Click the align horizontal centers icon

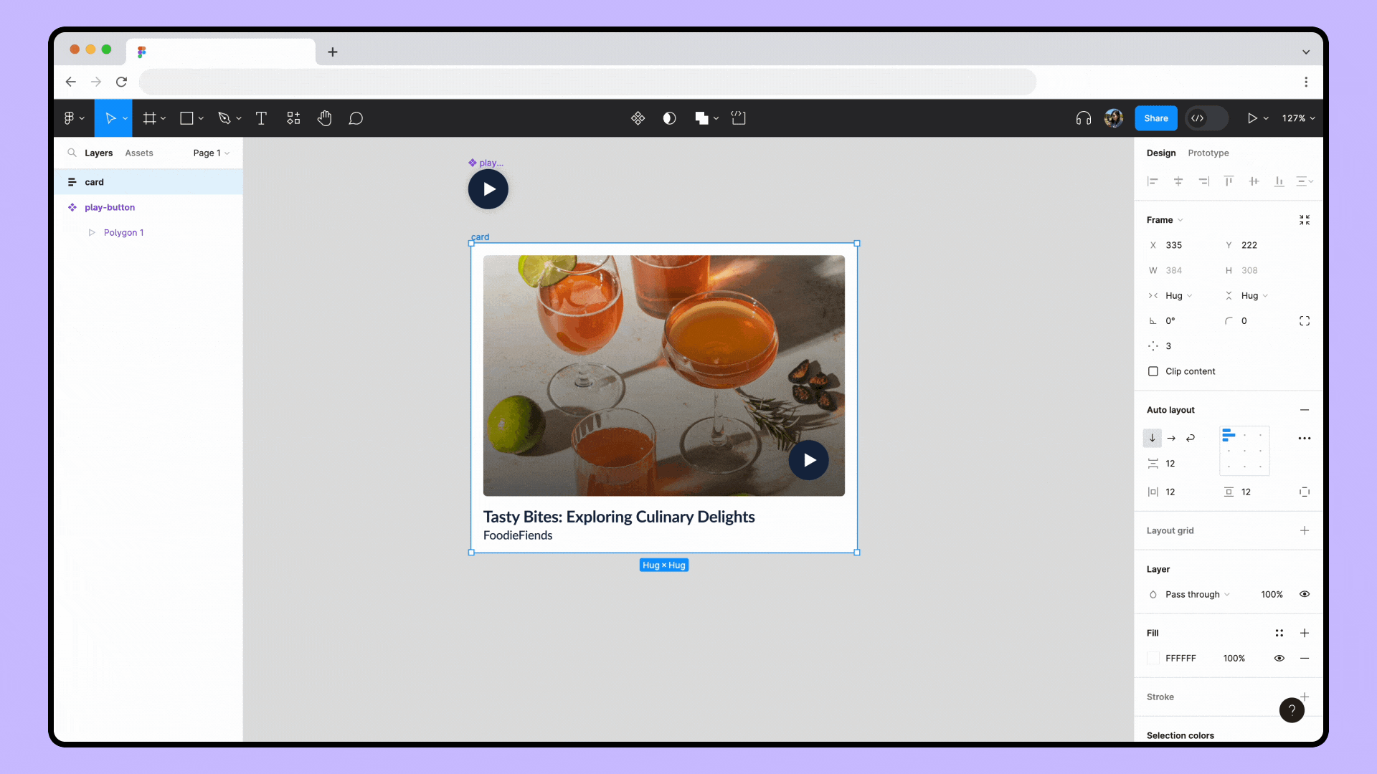(x=1178, y=181)
